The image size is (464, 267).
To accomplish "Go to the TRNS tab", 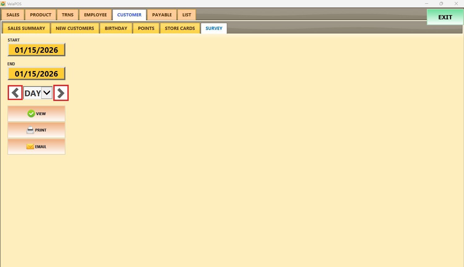I will pyautogui.click(x=67, y=15).
